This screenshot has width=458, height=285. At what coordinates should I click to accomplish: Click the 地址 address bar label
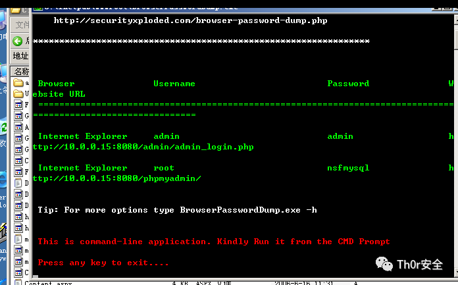click(20, 55)
